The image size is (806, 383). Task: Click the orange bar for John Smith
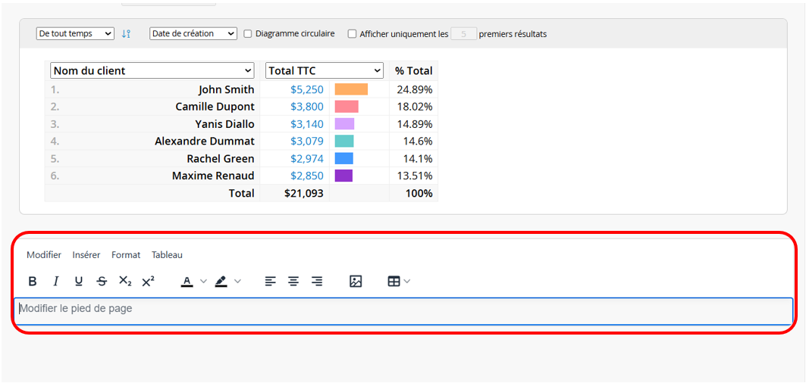click(351, 89)
